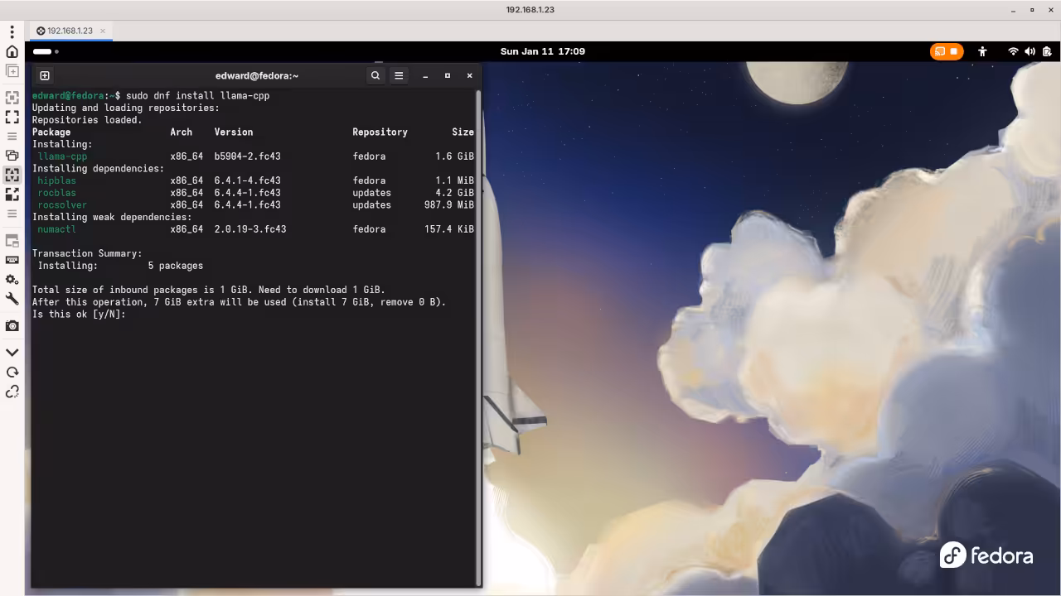Expand the chevron arrow in the sidebar

tap(12, 352)
